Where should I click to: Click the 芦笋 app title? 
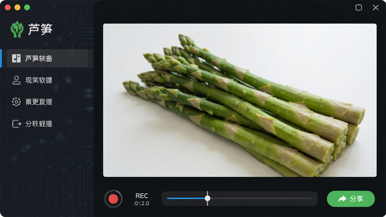tap(40, 29)
